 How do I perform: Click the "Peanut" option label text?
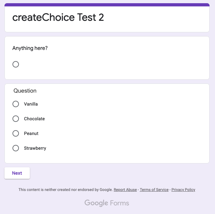(x=31, y=133)
